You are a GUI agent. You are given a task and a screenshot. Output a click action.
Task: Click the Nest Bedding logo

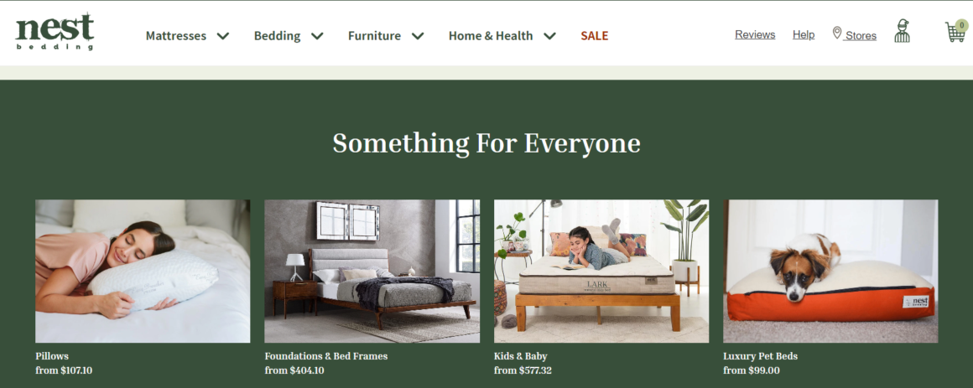[x=55, y=32]
